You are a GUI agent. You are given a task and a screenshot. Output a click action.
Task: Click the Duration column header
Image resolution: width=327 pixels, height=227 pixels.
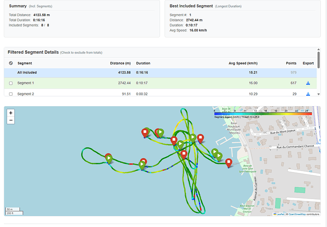click(143, 63)
